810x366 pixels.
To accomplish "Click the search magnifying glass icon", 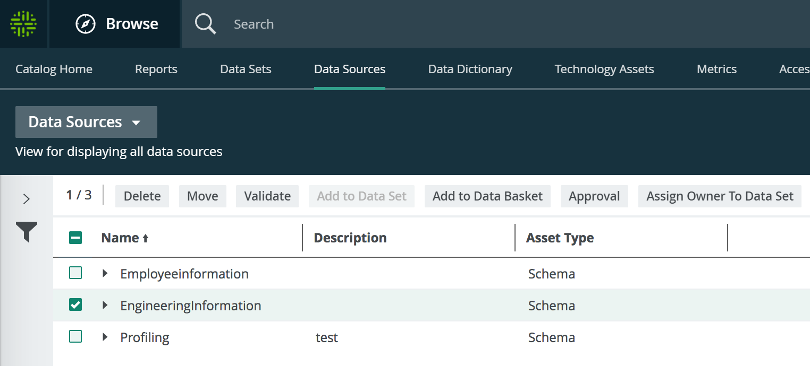I will (x=205, y=23).
